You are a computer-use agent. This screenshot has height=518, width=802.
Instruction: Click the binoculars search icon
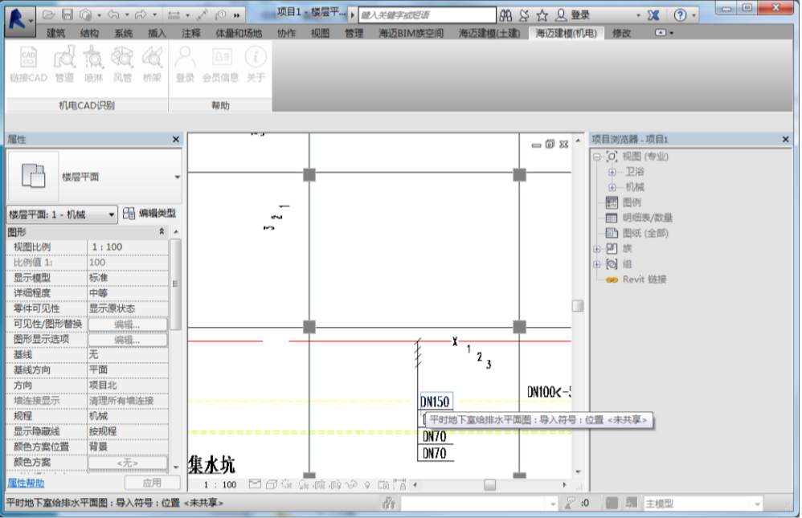[505, 15]
